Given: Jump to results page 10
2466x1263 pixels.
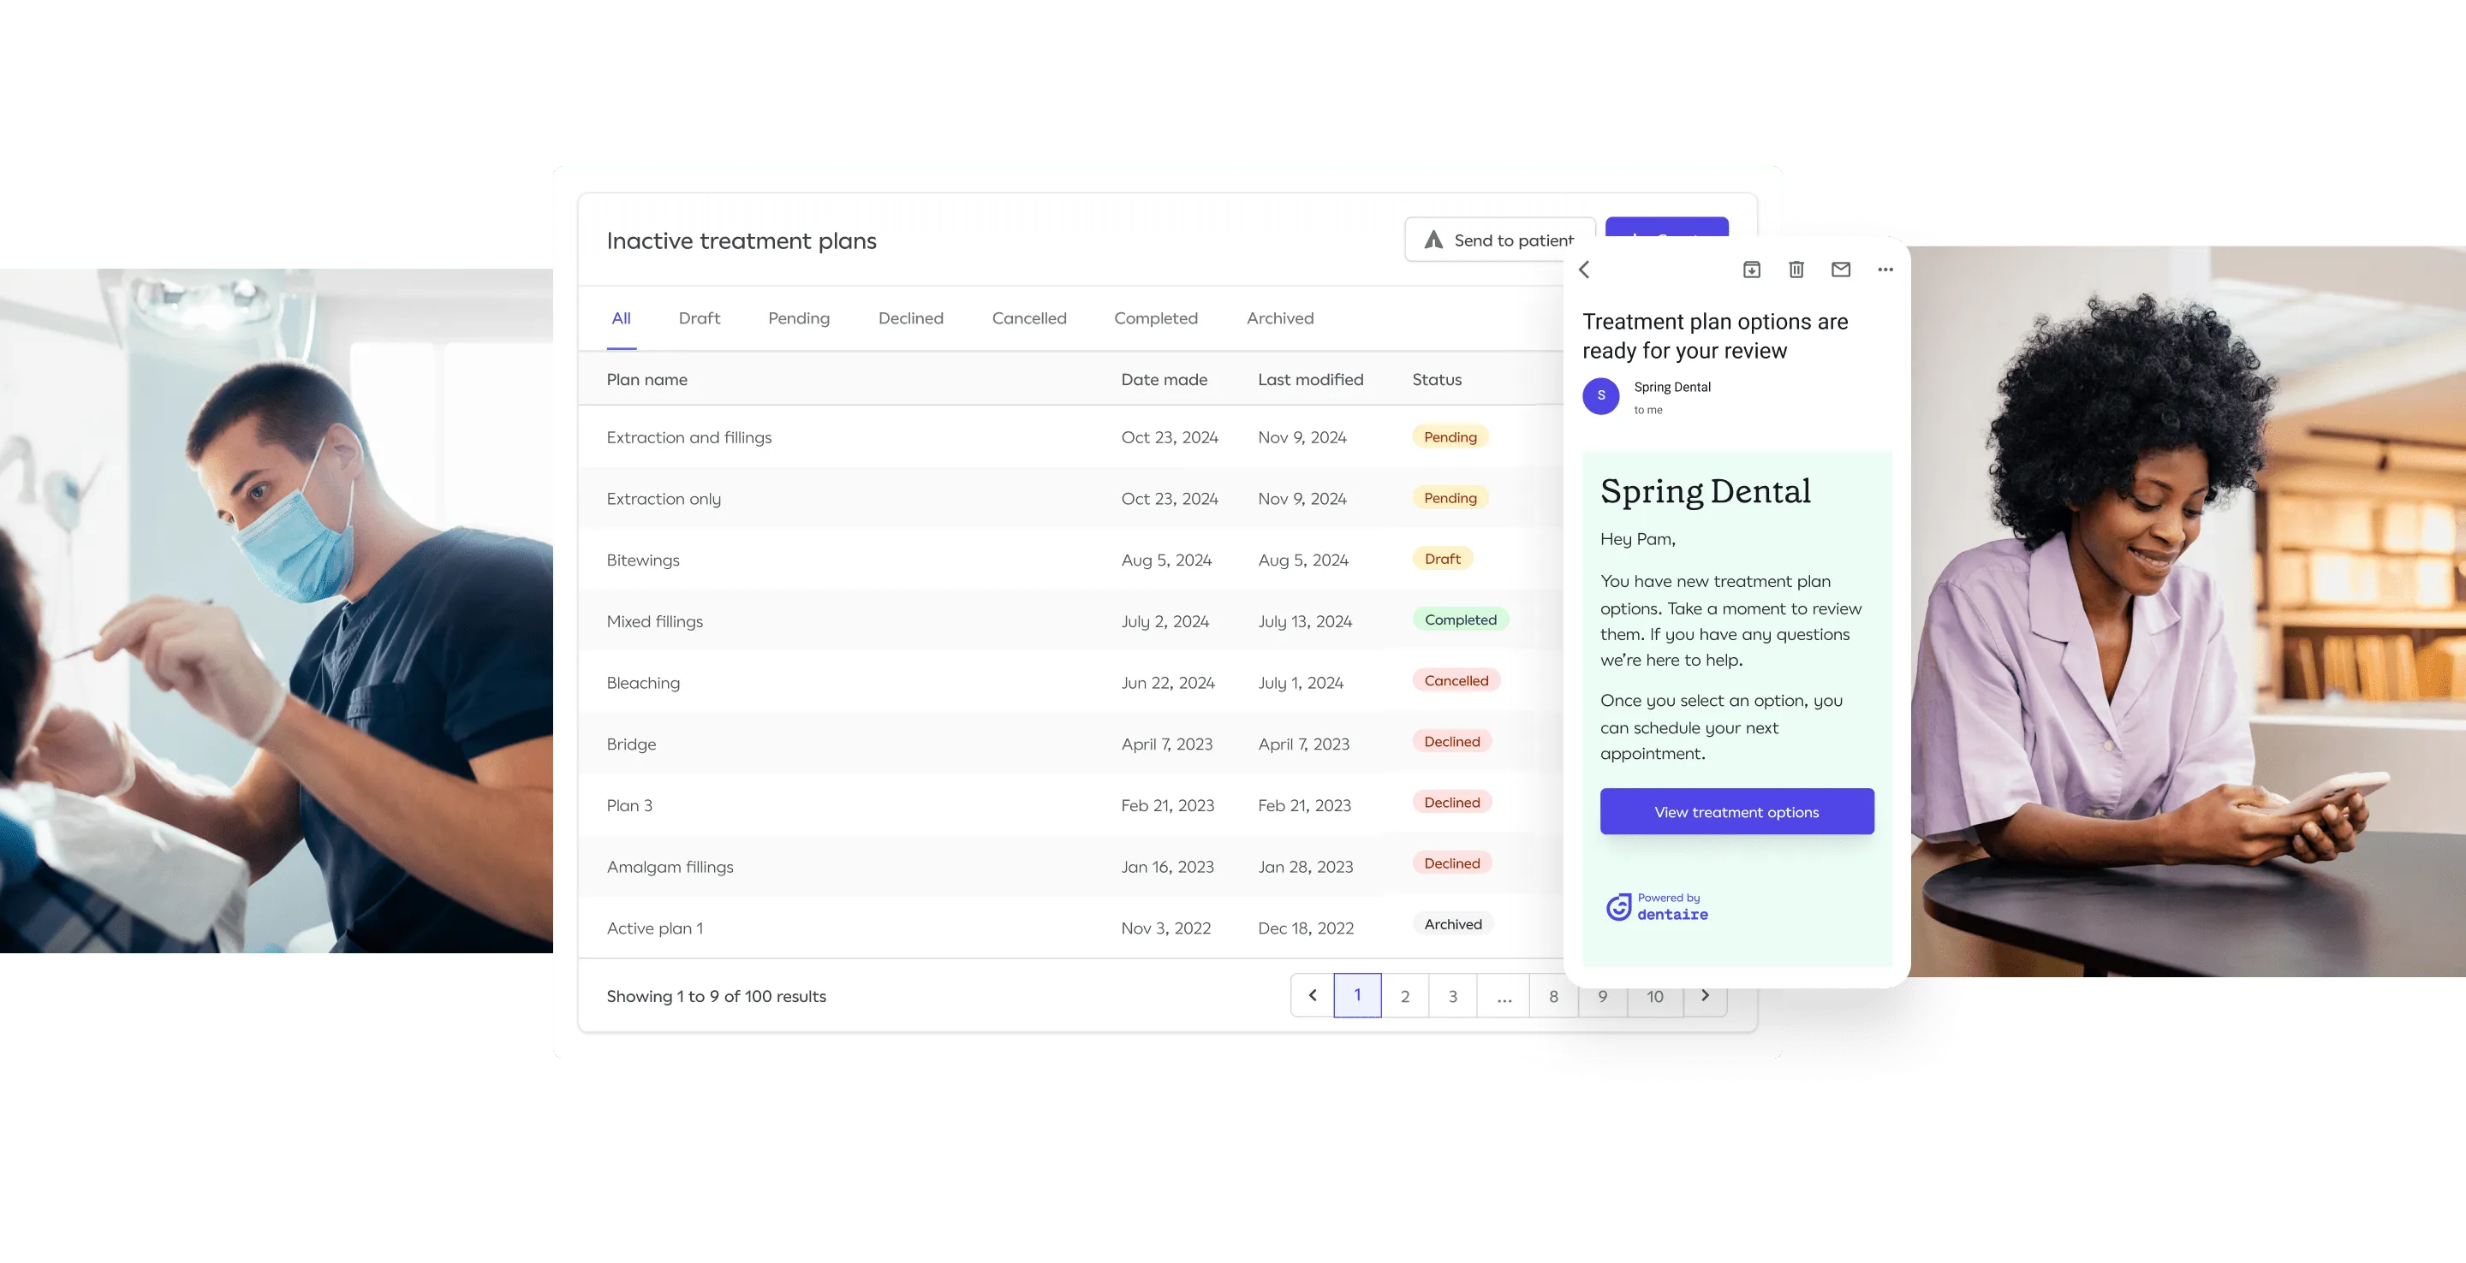Looking at the screenshot, I should pos(1655,996).
